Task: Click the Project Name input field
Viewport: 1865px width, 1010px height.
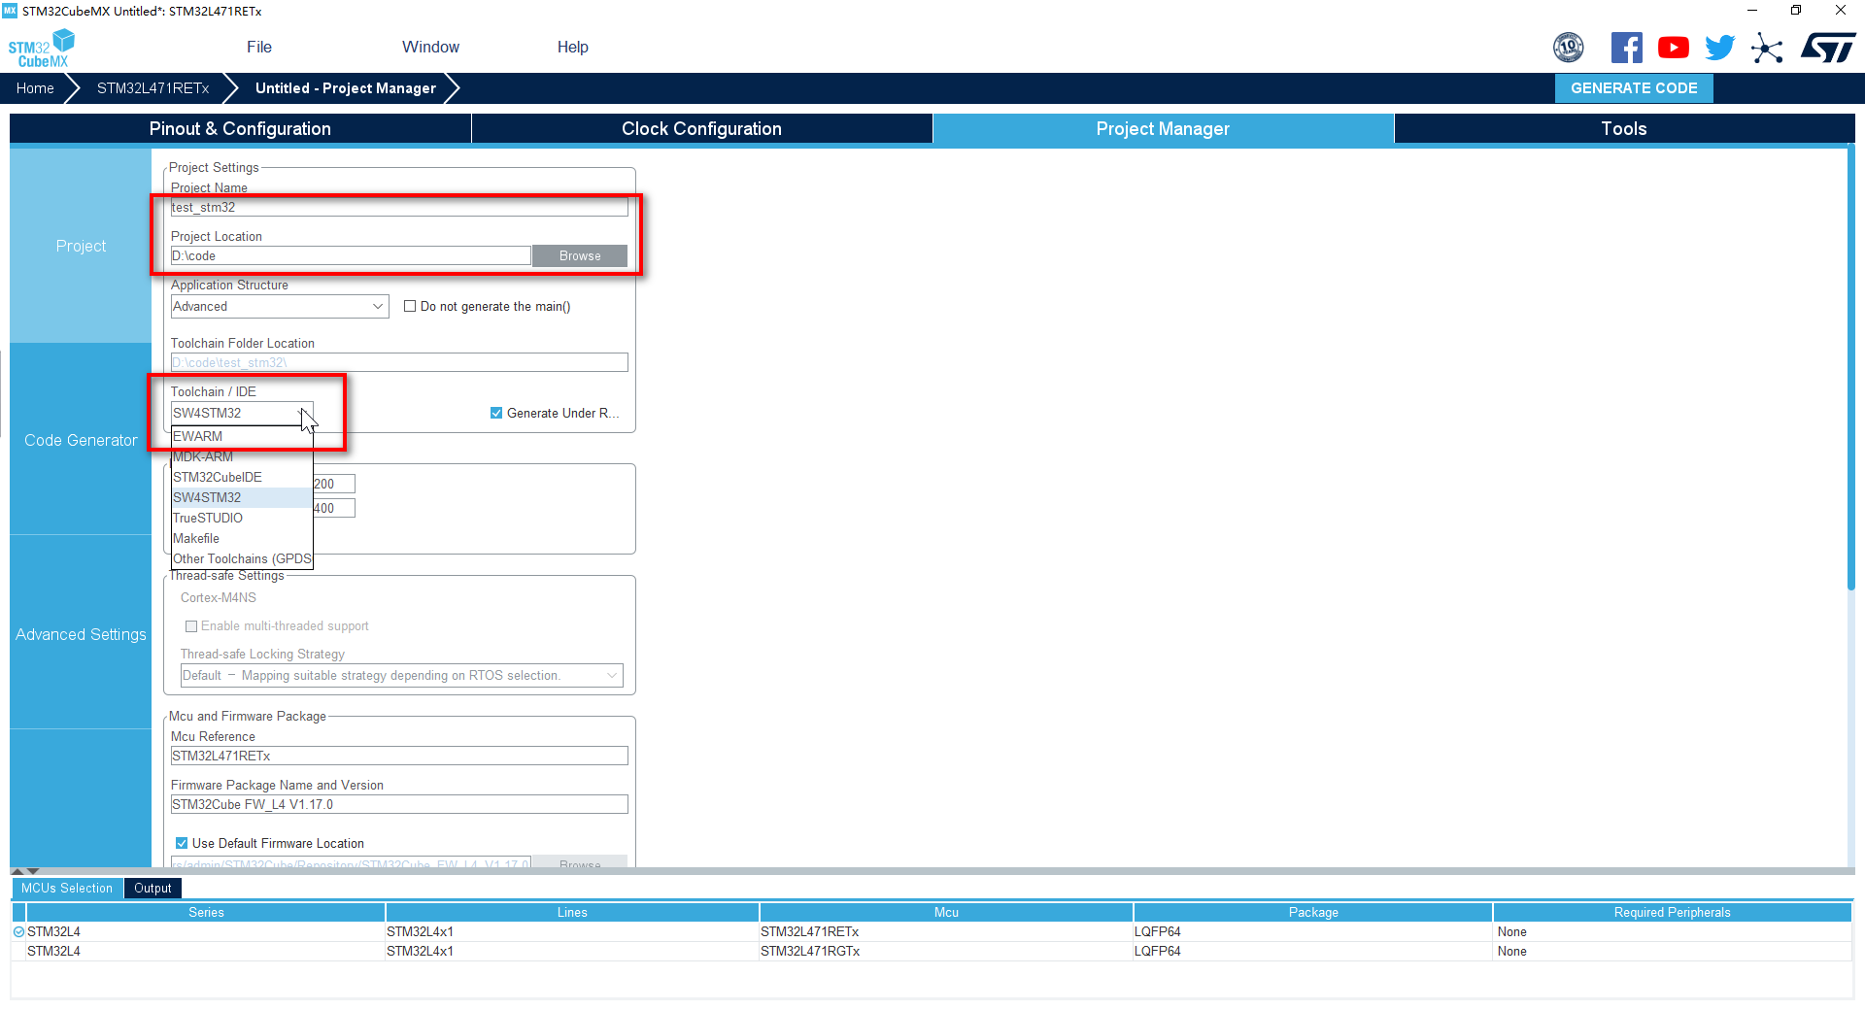Action: (399, 207)
